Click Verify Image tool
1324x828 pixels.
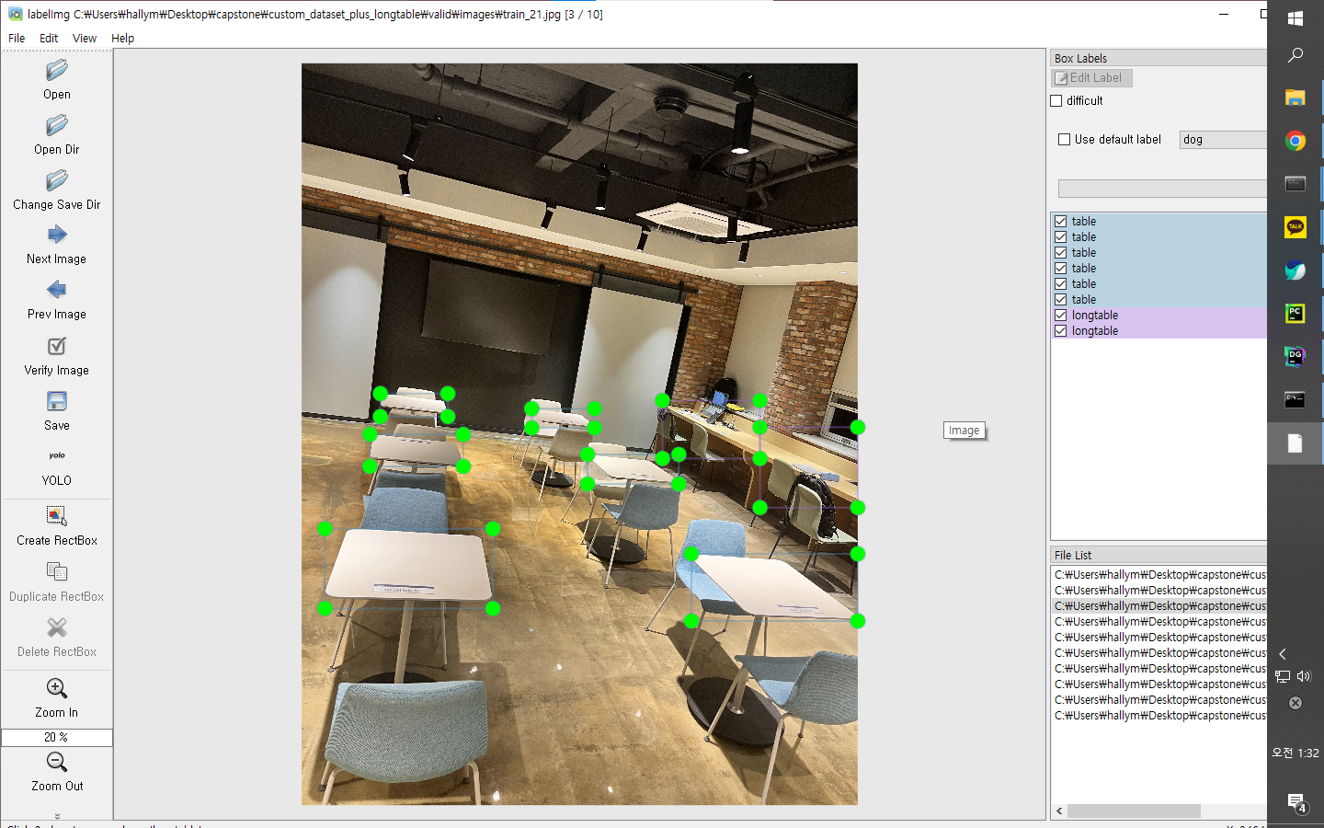pos(56,357)
